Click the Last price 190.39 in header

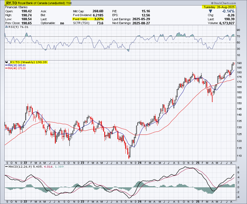pos(229,19)
